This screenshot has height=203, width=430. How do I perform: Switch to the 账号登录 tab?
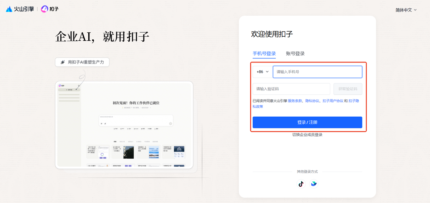pyautogui.click(x=295, y=53)
